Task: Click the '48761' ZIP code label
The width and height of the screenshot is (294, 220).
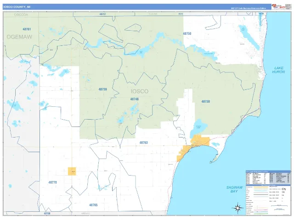Action: pyautogui.click(x=27, y=29)
